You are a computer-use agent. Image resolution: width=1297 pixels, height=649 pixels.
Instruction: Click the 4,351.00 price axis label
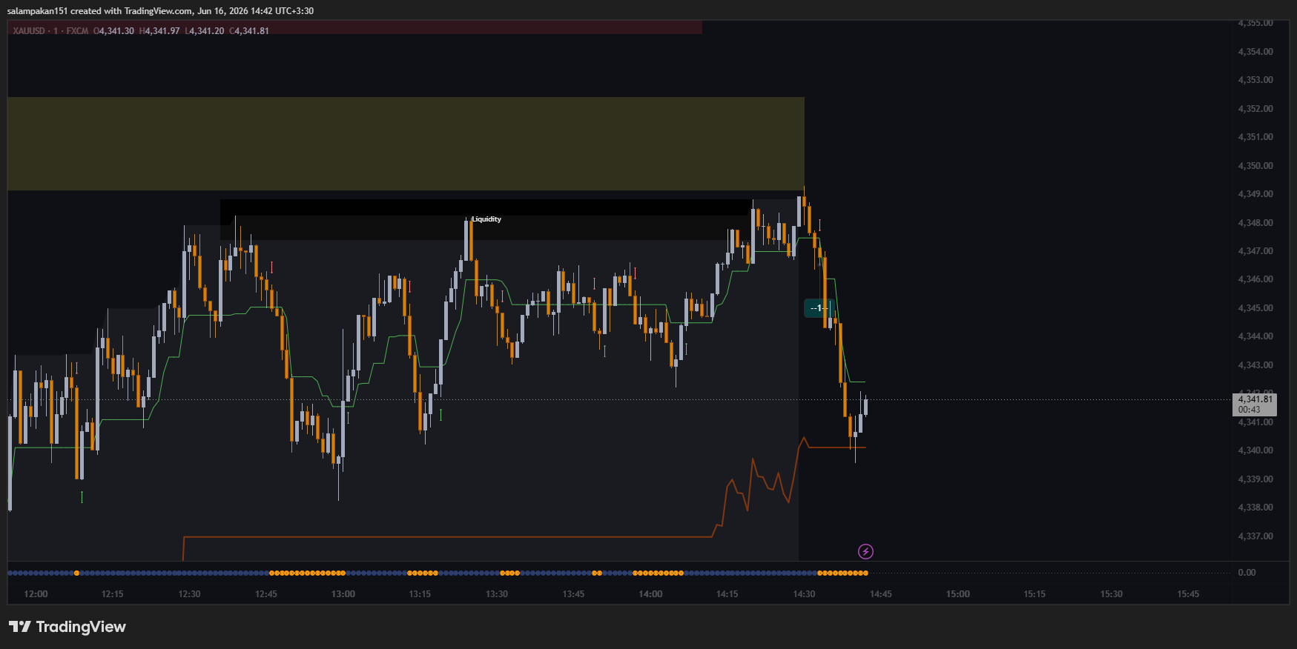tap(1255, 137)
